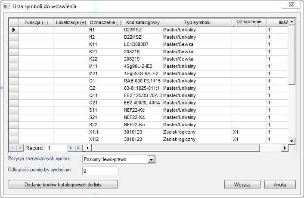Click the Q2 designation cell

pos(105,88)
